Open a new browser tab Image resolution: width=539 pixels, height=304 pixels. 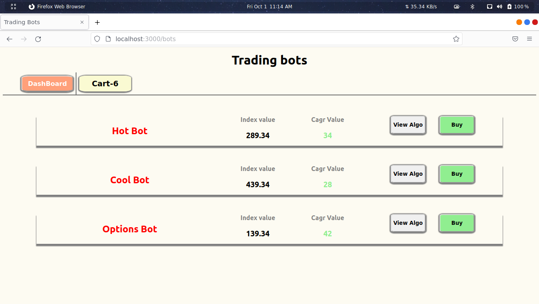click(x=97, y=22)
